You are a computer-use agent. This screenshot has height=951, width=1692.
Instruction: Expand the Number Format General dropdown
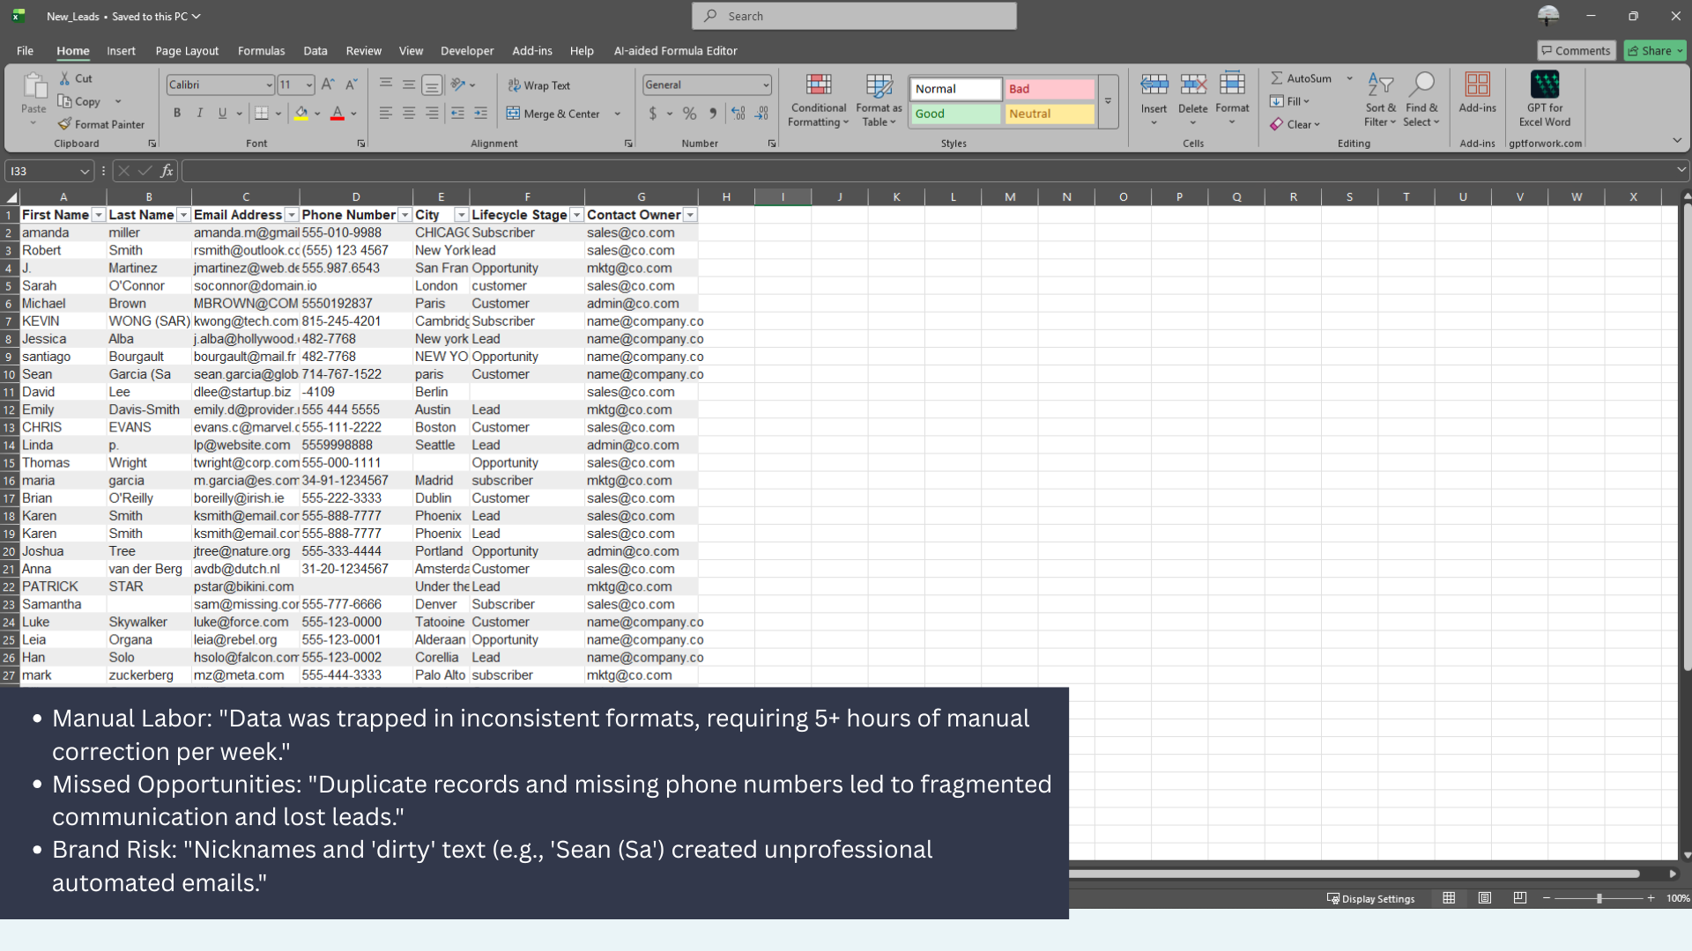[x=765, y=85]
